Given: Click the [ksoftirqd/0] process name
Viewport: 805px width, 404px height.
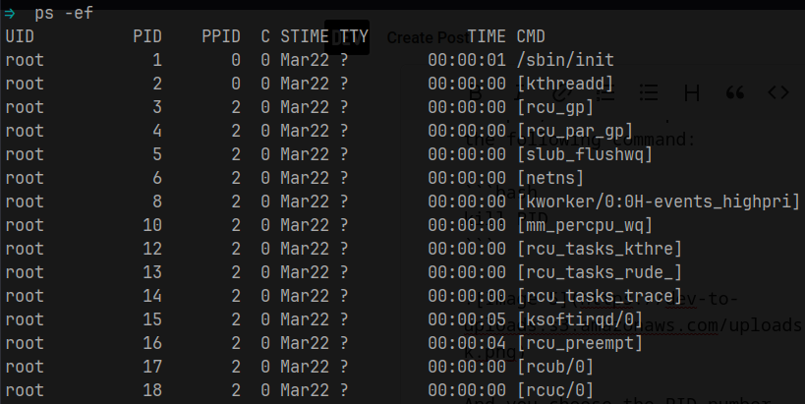Looking at the screenshot, I should 580,319.
